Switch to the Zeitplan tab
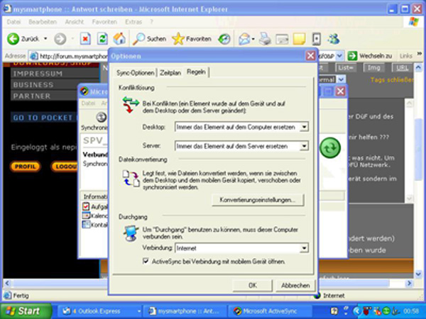Viewport: 426px width, 319px height. click(170, 73)
